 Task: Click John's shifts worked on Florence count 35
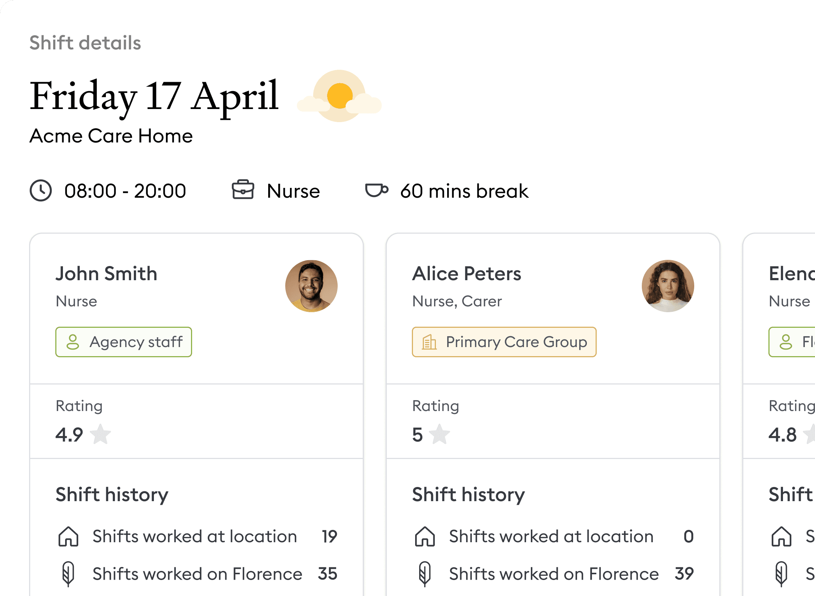point(328,574)
